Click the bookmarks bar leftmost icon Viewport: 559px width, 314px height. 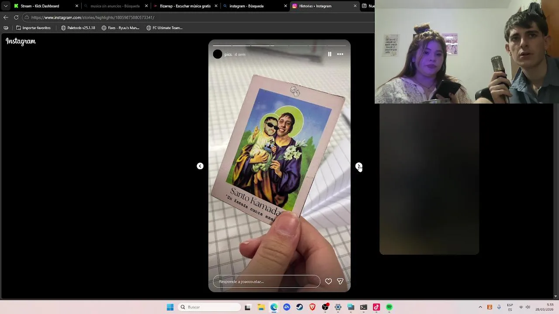[6, 28]
